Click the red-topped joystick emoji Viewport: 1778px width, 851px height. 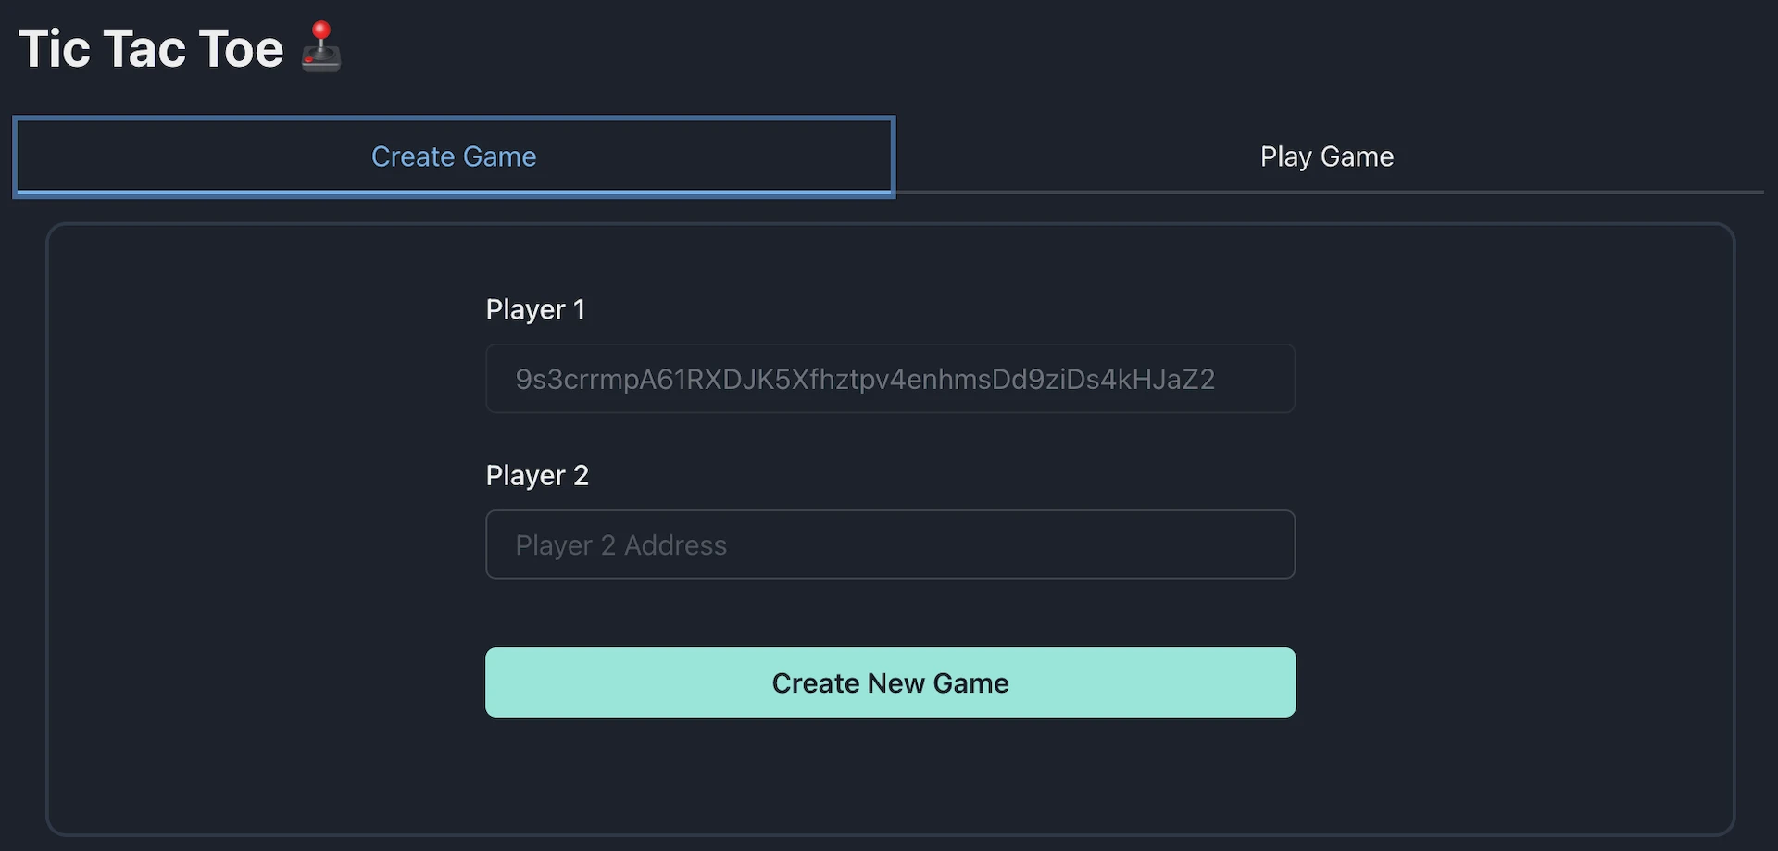[x=321, y=47]
